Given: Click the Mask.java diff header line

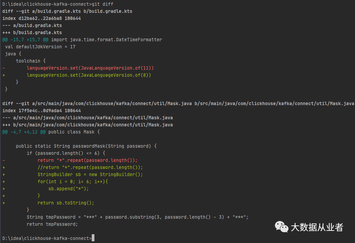Looking at the screenshot, I should pos(178,103).
